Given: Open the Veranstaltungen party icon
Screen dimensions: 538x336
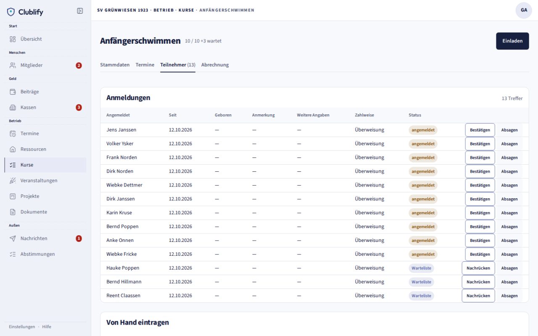Looking at the screenshot, I should pyautogui.click(x=13, y=181).
